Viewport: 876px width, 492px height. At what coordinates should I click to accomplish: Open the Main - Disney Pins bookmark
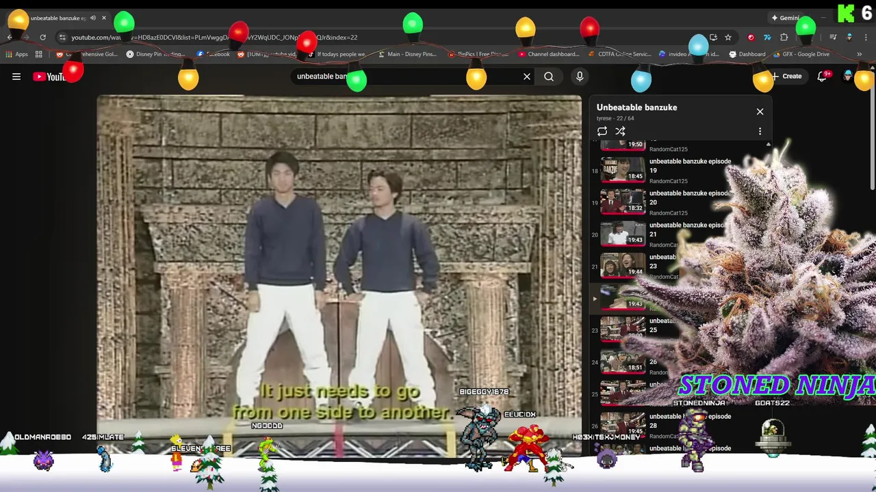tap(406, 54)
